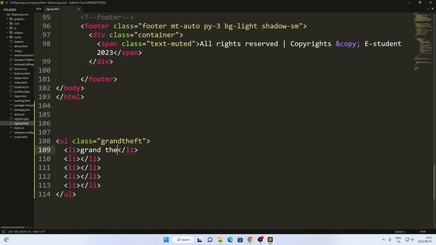Go to the next tab with right arrow

[40, 9]
